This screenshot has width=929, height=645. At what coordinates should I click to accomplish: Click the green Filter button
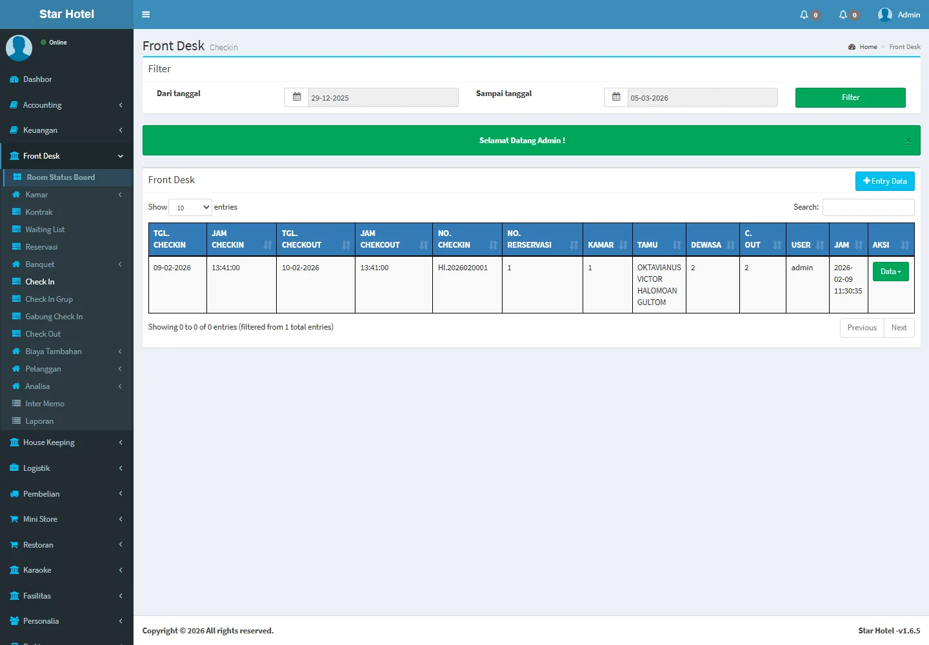coord(850,97)
